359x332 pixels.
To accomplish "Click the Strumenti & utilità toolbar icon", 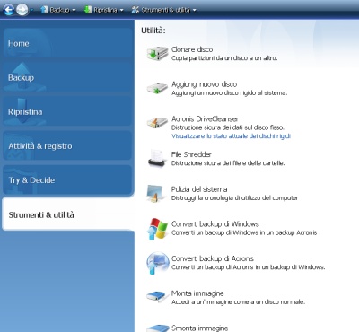I will (136, 10).
